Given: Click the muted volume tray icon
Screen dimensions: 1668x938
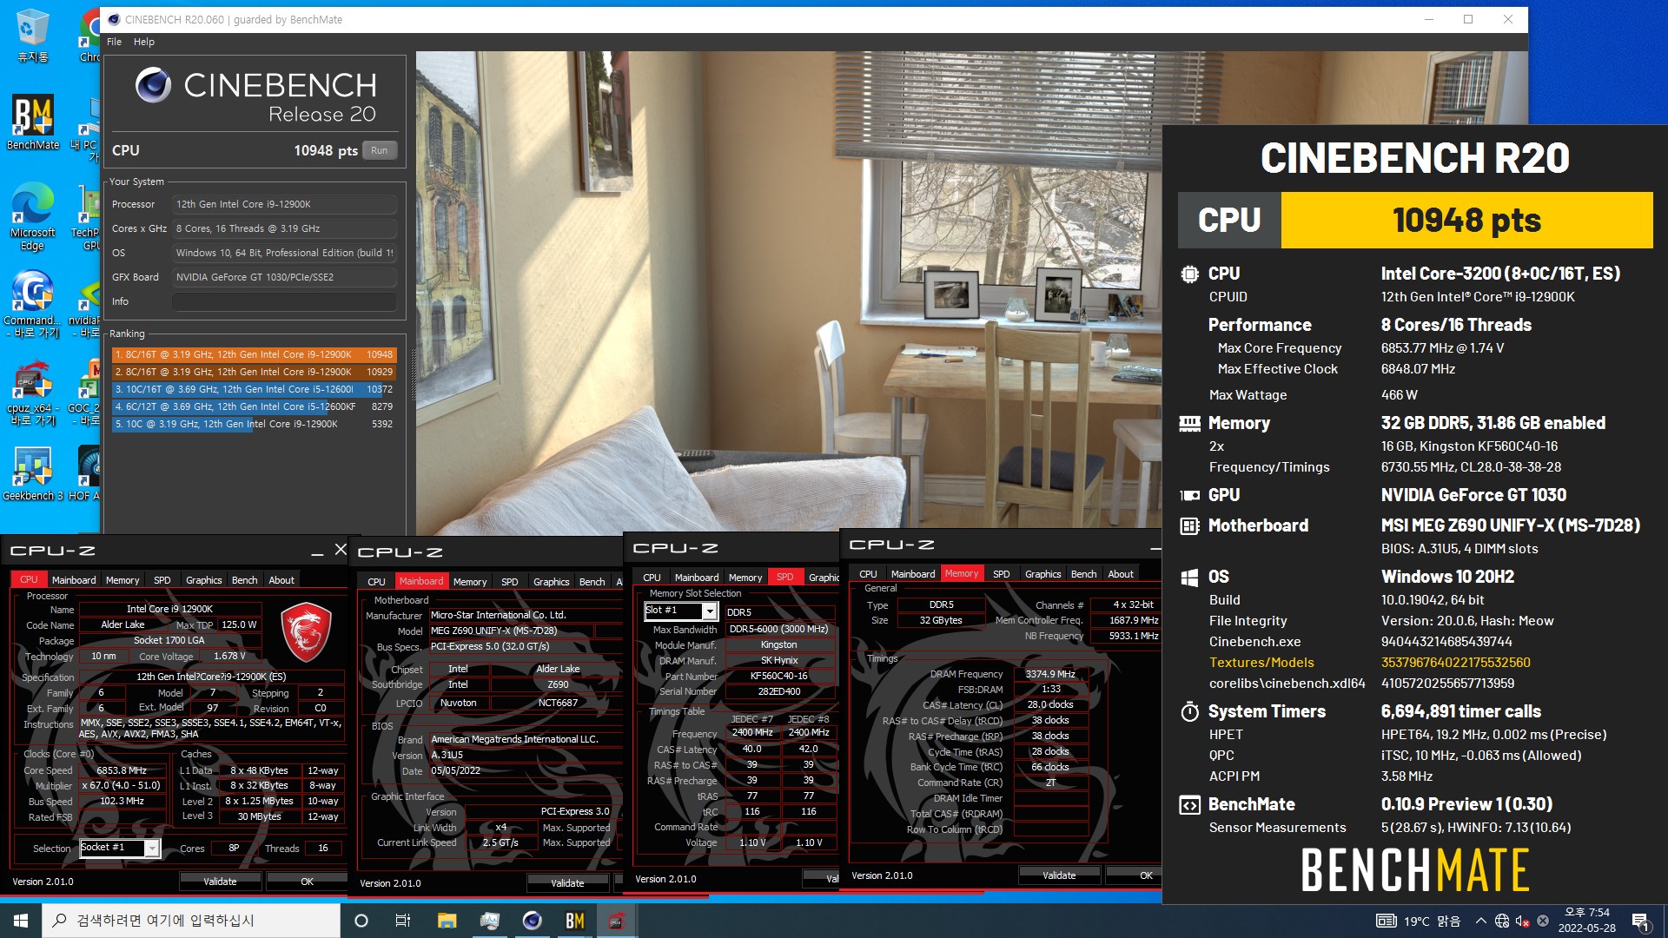Looking at the screenshot, I should click(1522, 921).
